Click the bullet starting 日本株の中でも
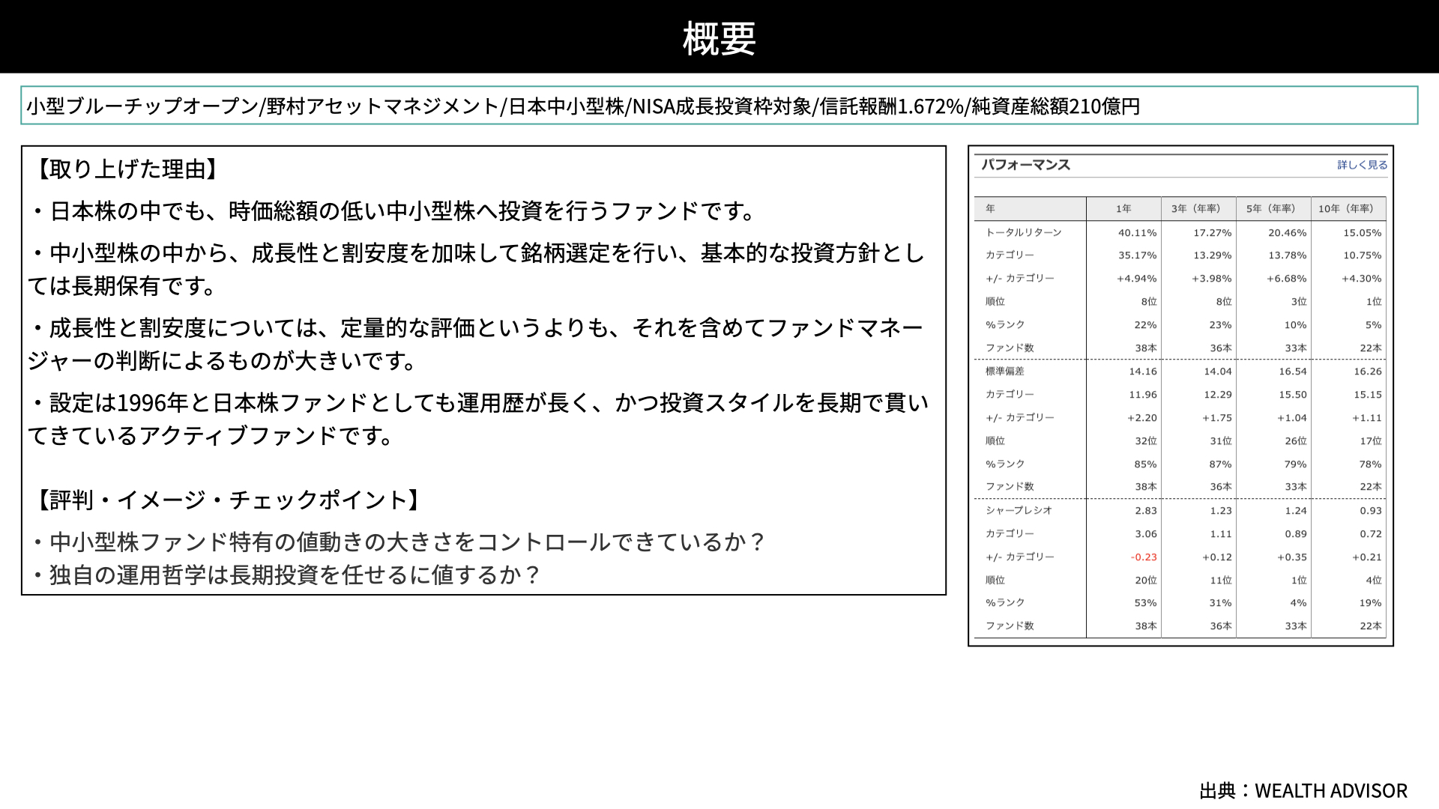 click(393, 211)
